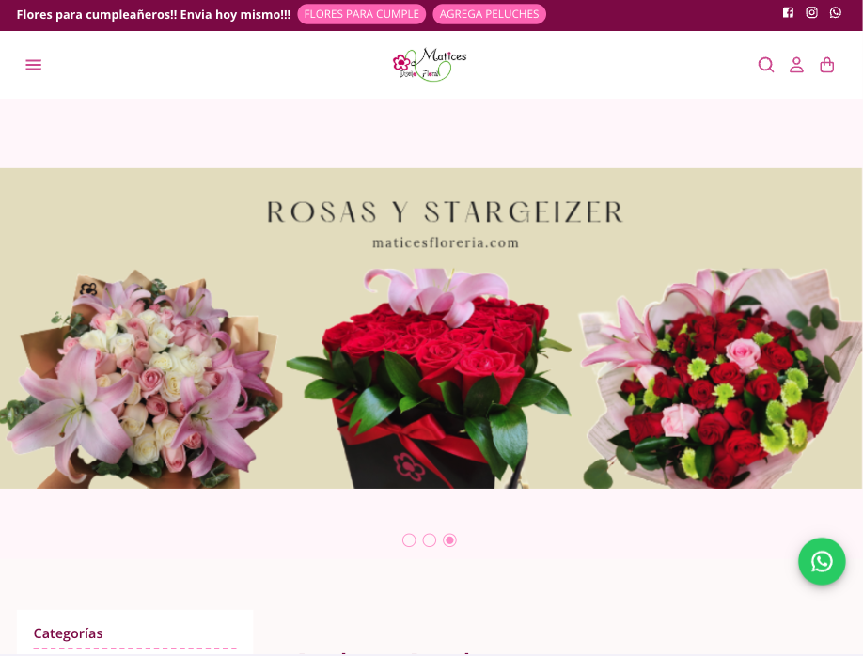Select the third active carousel dot
Viewport: 863px width, 656px height.
[x=450, y=540]
